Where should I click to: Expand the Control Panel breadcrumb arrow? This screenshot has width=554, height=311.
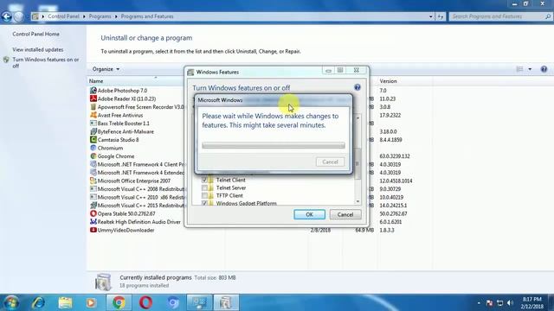[84, 16]
